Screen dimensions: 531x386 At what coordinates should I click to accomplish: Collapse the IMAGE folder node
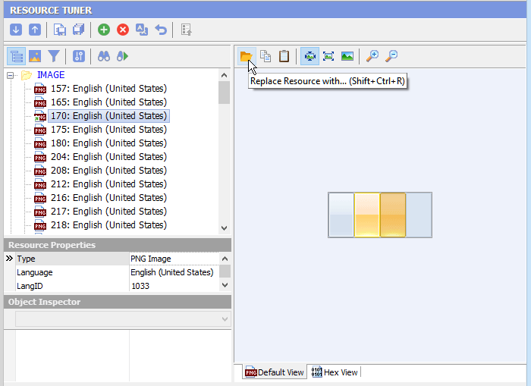pos(11,75)
